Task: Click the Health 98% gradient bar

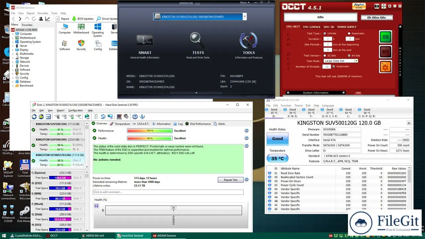Action: (150, 138)
